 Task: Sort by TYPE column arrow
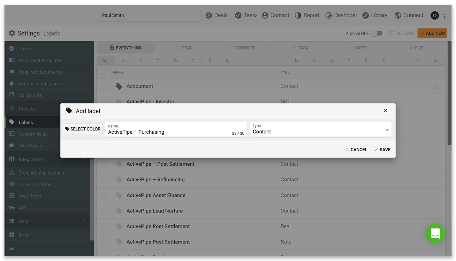[x=440, y=72]
